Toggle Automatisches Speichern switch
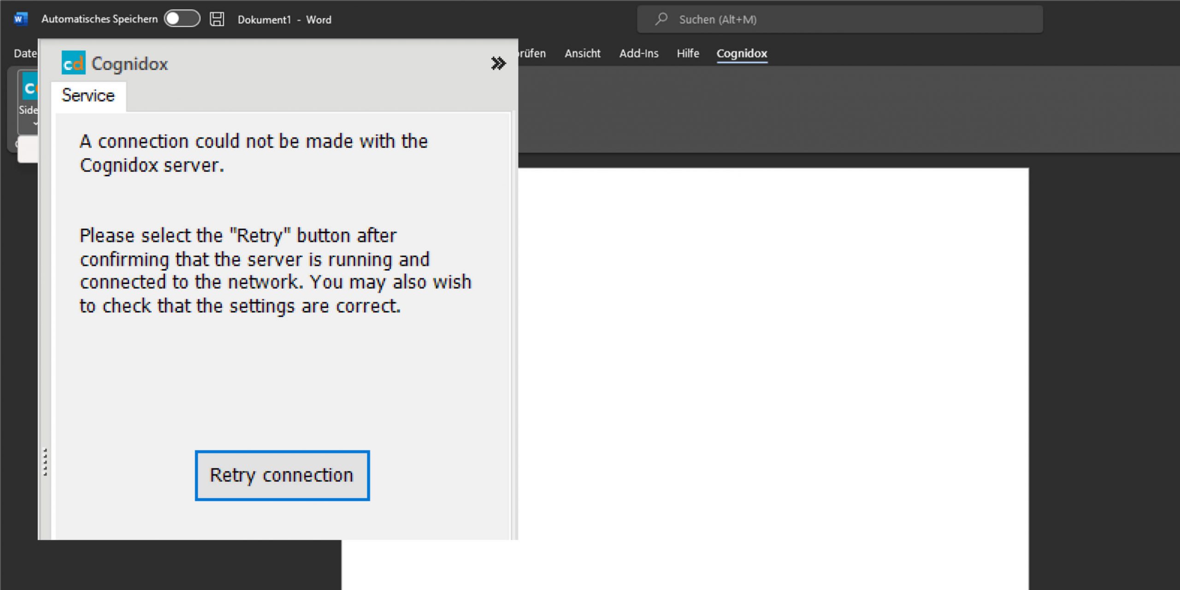Viewport: 1180px width, 590px height. [182, 19]
